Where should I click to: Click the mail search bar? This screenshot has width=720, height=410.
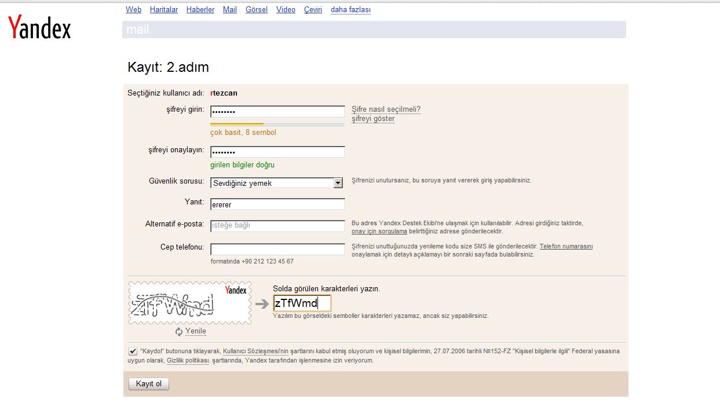click(x=374, y=30)
